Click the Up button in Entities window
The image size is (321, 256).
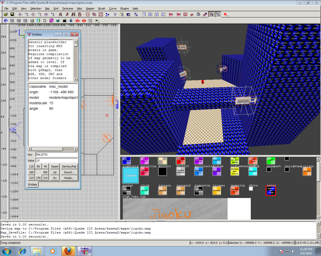(55, 172)
